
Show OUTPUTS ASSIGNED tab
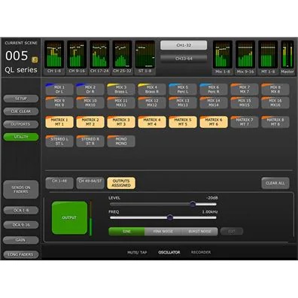(x=121, y=183)
